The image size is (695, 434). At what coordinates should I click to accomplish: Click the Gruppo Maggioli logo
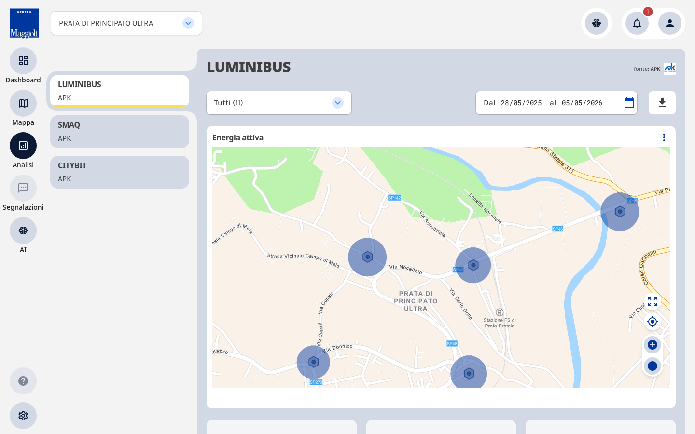tap(24, 23)
